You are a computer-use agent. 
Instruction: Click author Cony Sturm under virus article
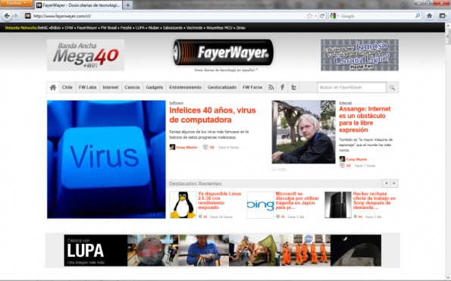point(186,148)
